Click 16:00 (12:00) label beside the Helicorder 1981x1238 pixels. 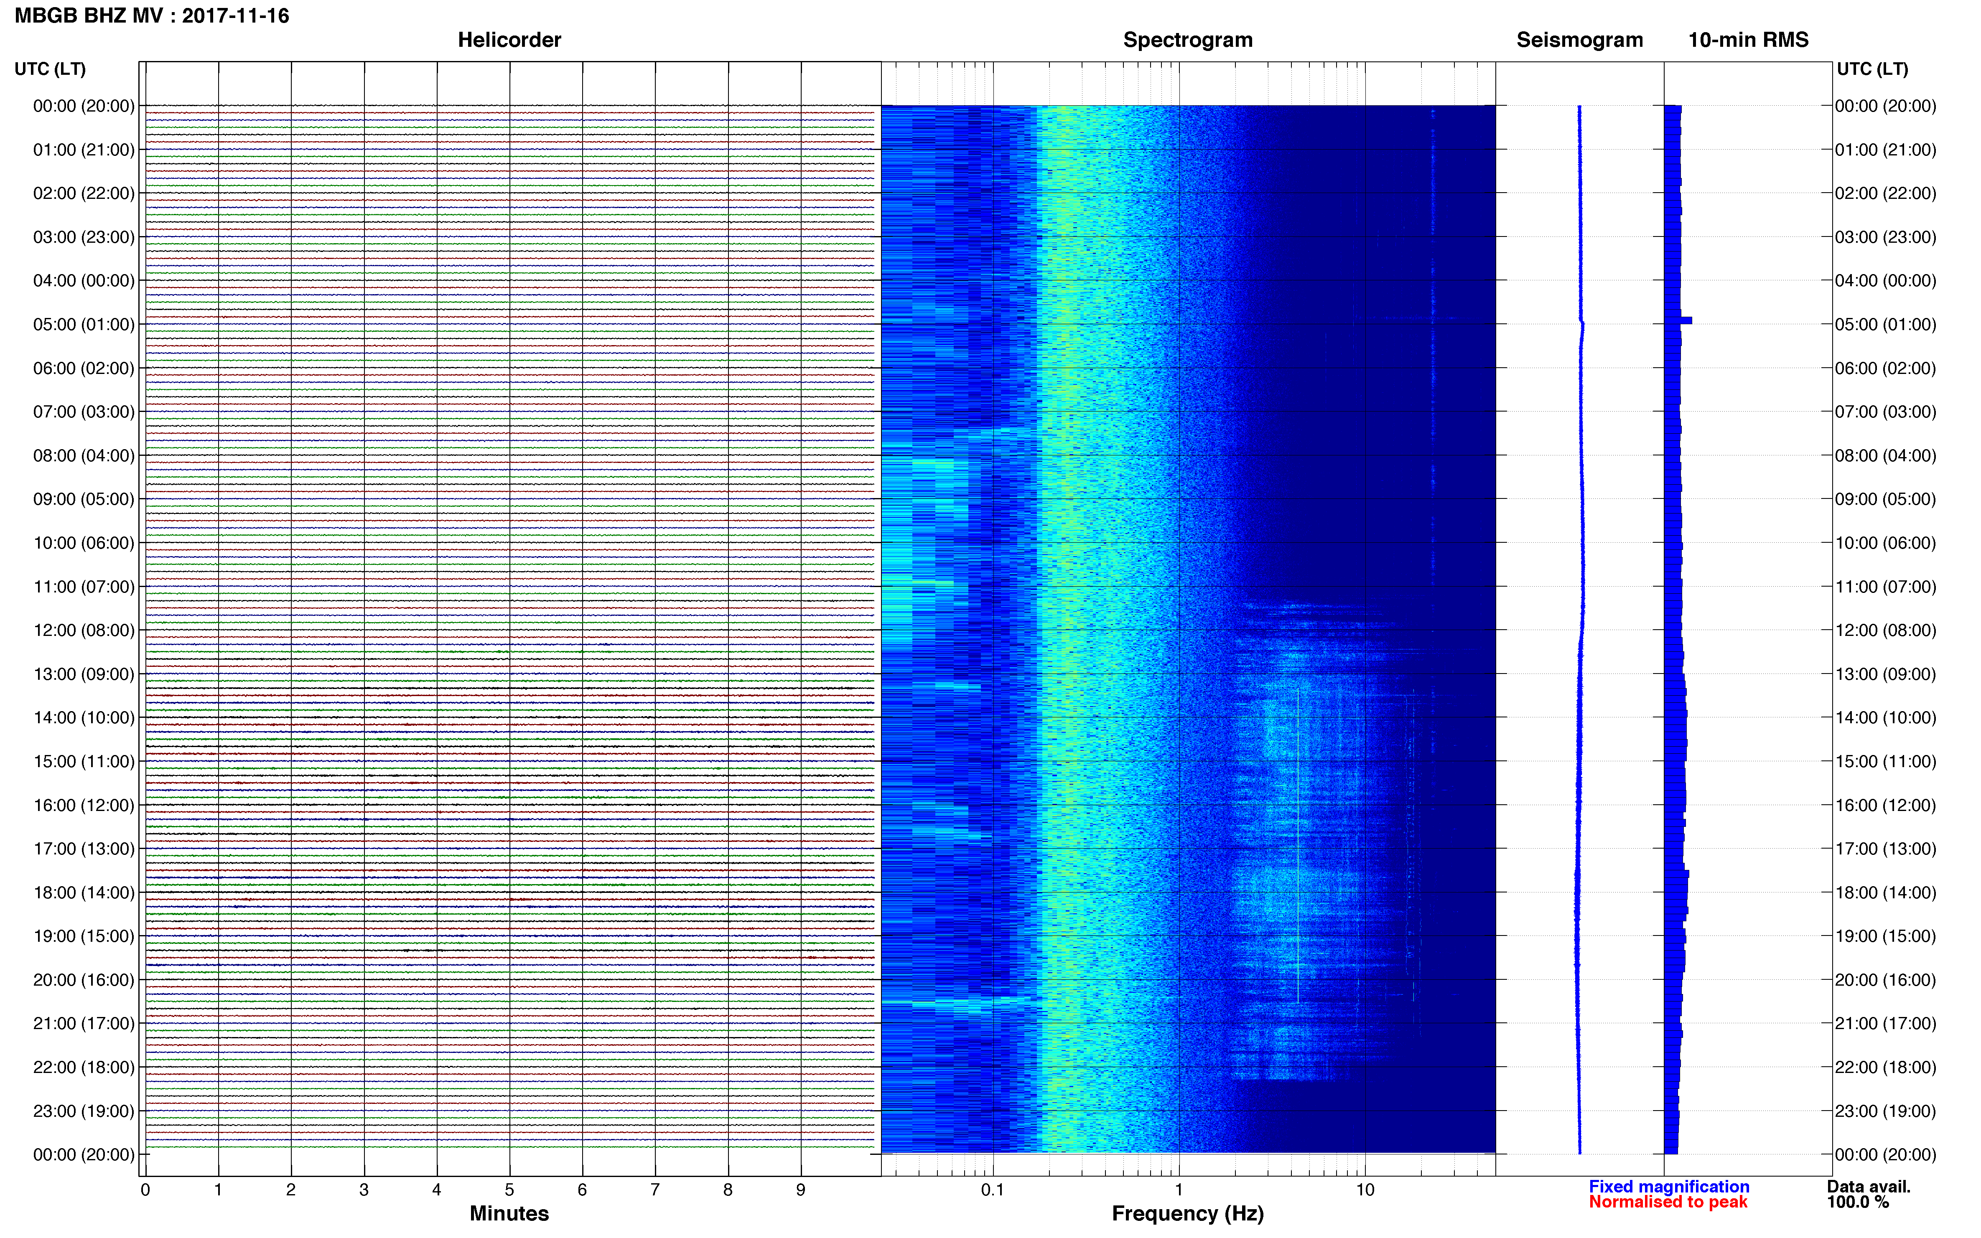pos(84,805)
